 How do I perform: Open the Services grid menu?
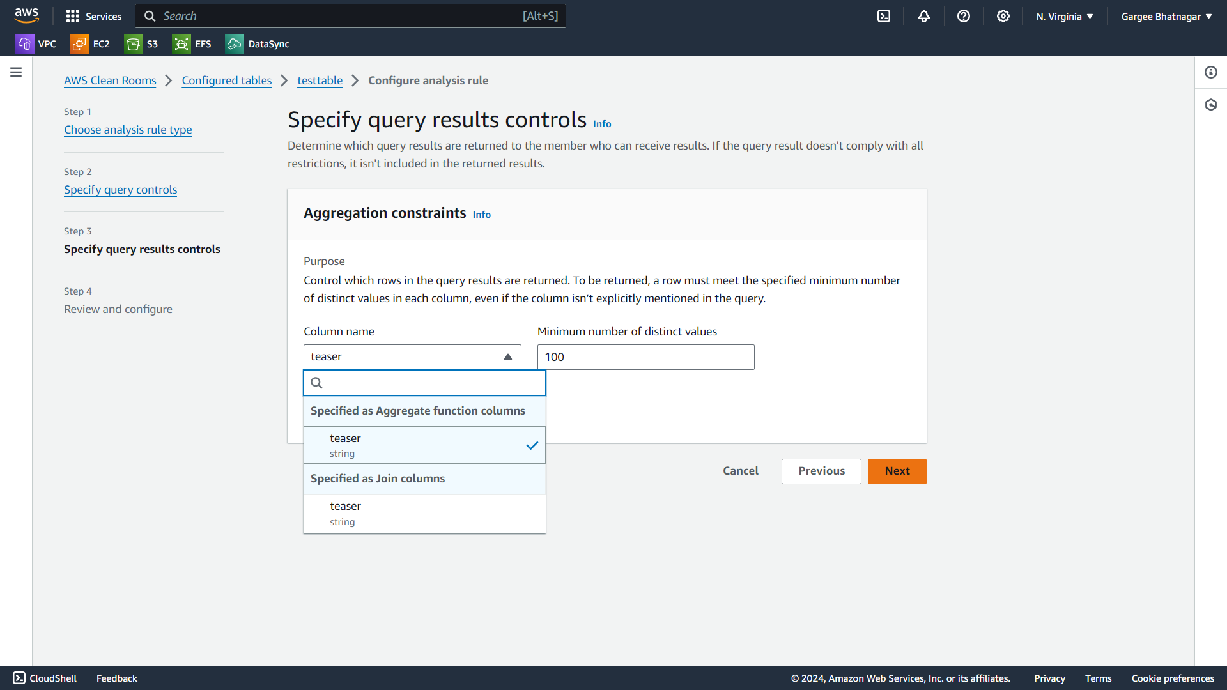[93, 17]
